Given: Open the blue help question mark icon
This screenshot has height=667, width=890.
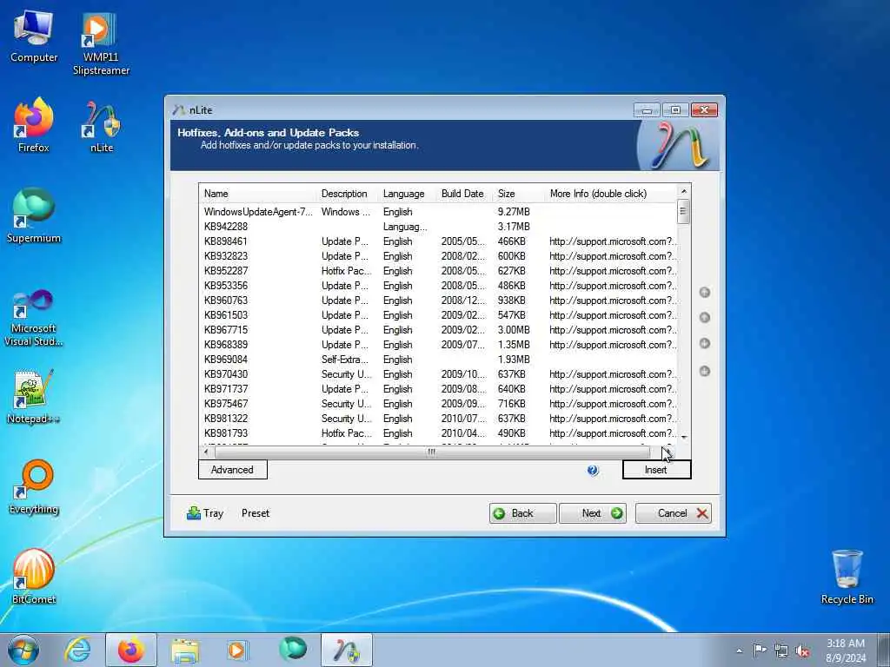Looking at the screenshot, I should click(593, 470).
